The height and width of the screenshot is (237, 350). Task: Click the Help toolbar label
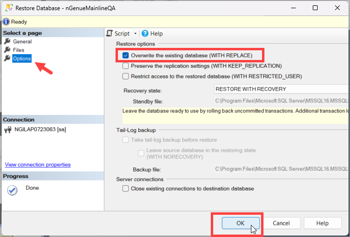[x=156, y=34]
